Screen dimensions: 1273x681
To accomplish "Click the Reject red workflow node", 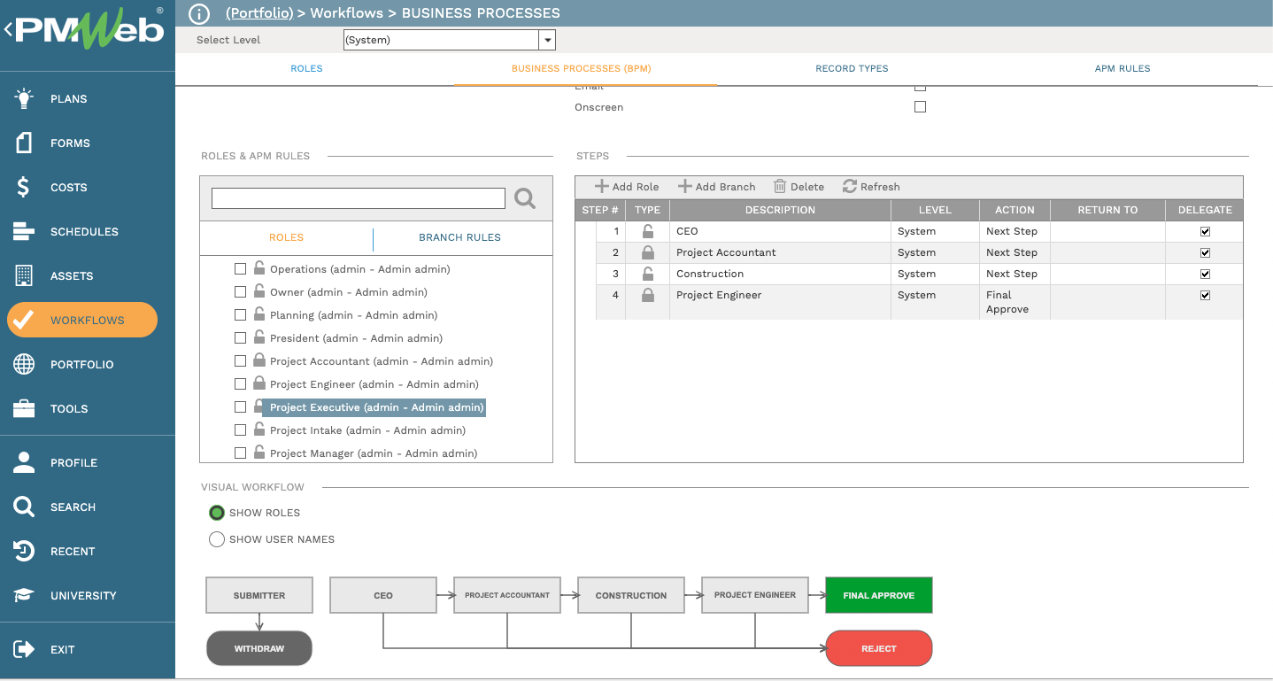I will click(x=879, y=648).
